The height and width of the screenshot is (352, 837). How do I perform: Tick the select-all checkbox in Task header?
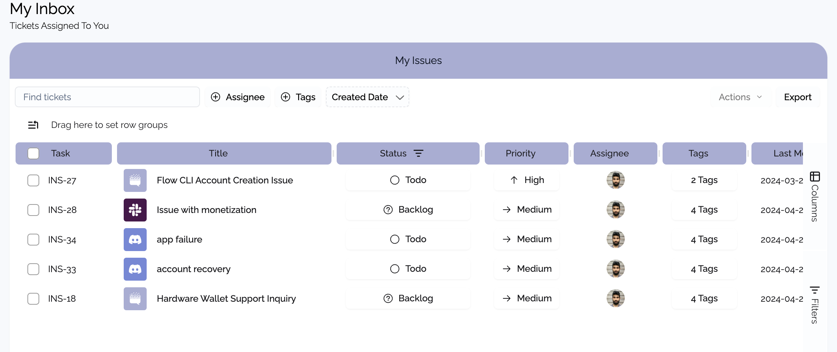click(33, 153)
